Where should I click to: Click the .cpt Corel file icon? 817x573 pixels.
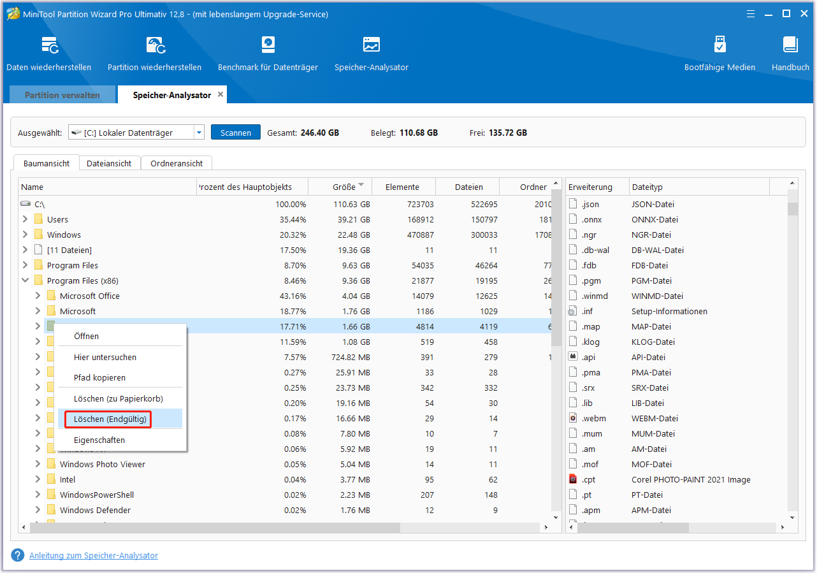tap(573, 479)
